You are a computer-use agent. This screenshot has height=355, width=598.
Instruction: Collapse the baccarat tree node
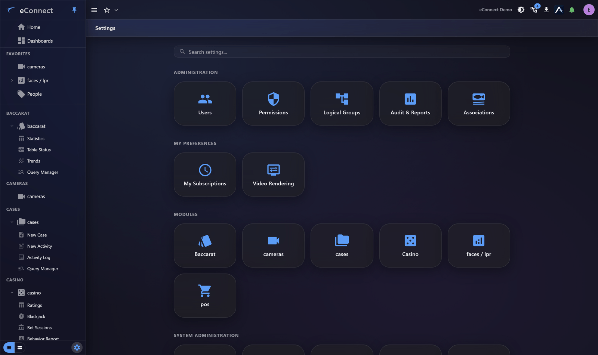tap(12, 126)
